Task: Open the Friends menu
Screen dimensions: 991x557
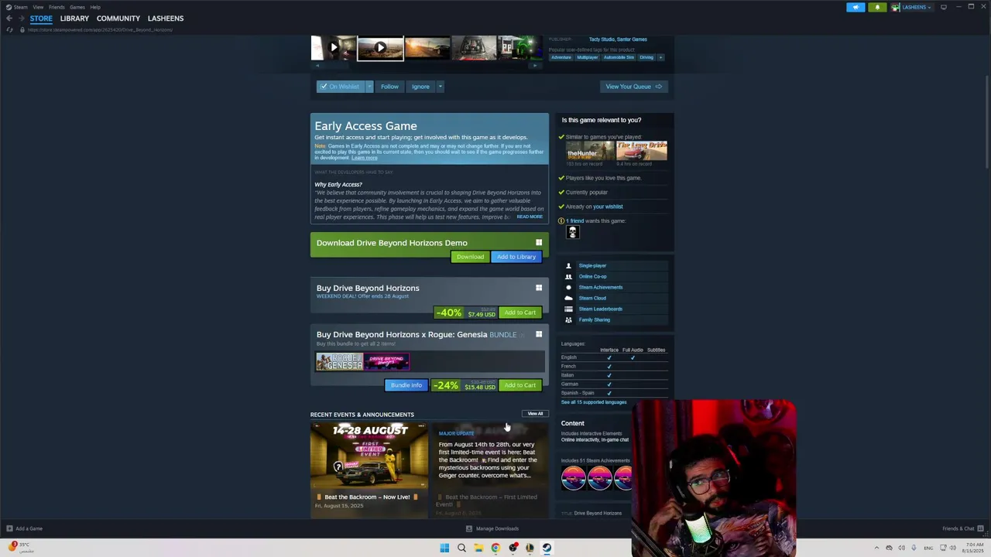Action: (57, 7)
